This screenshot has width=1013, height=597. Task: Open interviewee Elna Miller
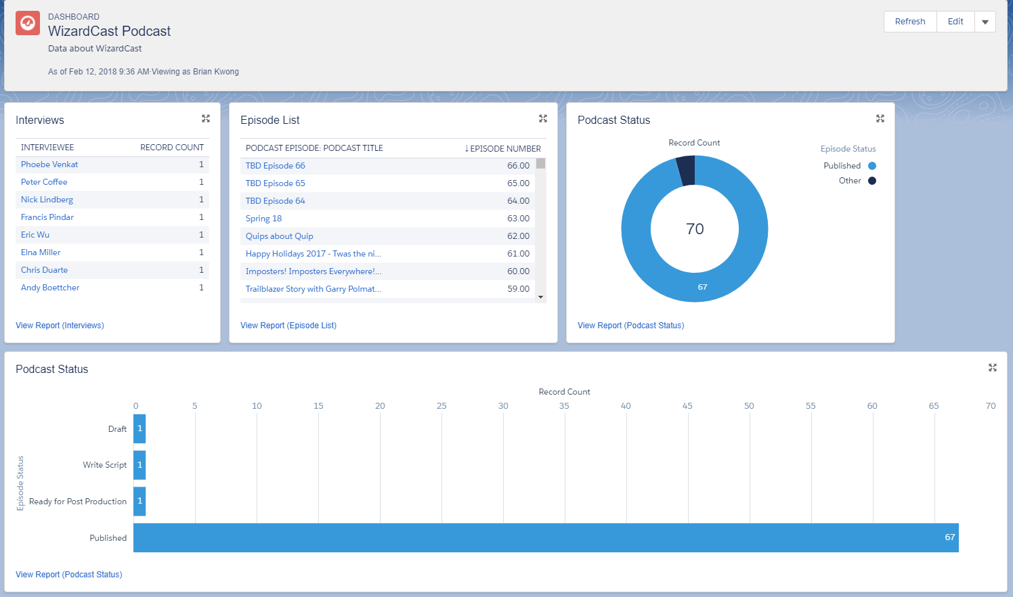coord(41,252)
